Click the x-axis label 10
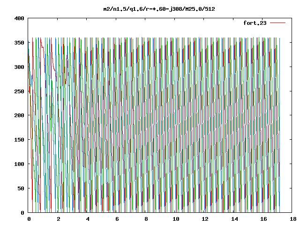This screenshot has width=300, height=225. pyautogui.click(x=176, y=219)
